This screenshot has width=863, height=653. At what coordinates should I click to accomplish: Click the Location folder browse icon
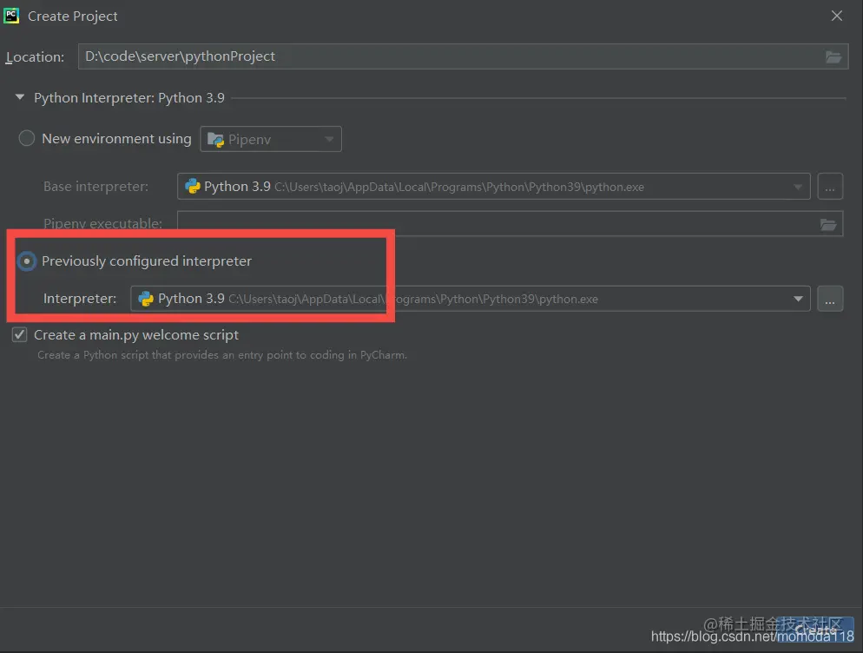pos(833,56)
